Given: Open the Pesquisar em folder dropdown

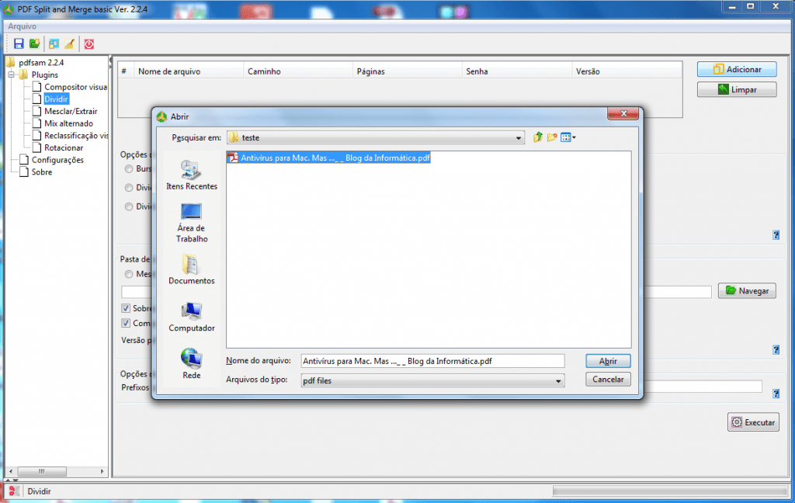Looking at the screenshot, I should (x=518, y=138).
